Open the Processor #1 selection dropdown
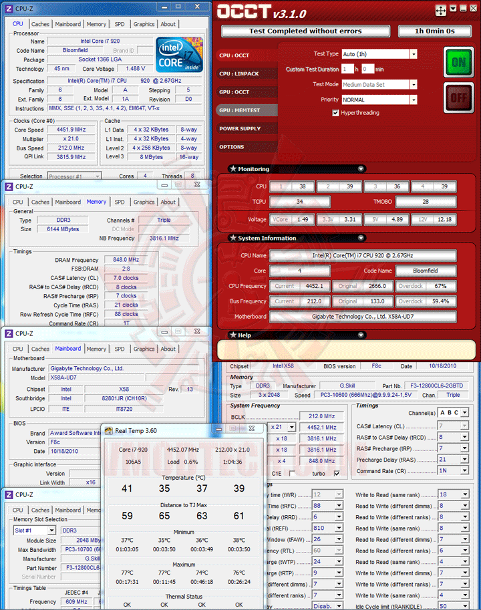481x610 pixels. pos(98,176)
